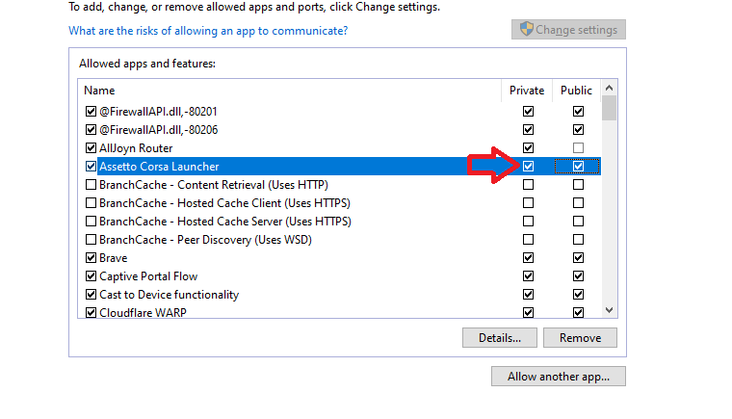
Task: Enable Public access for AllJoyn Router
Action: tap(578, 148)
